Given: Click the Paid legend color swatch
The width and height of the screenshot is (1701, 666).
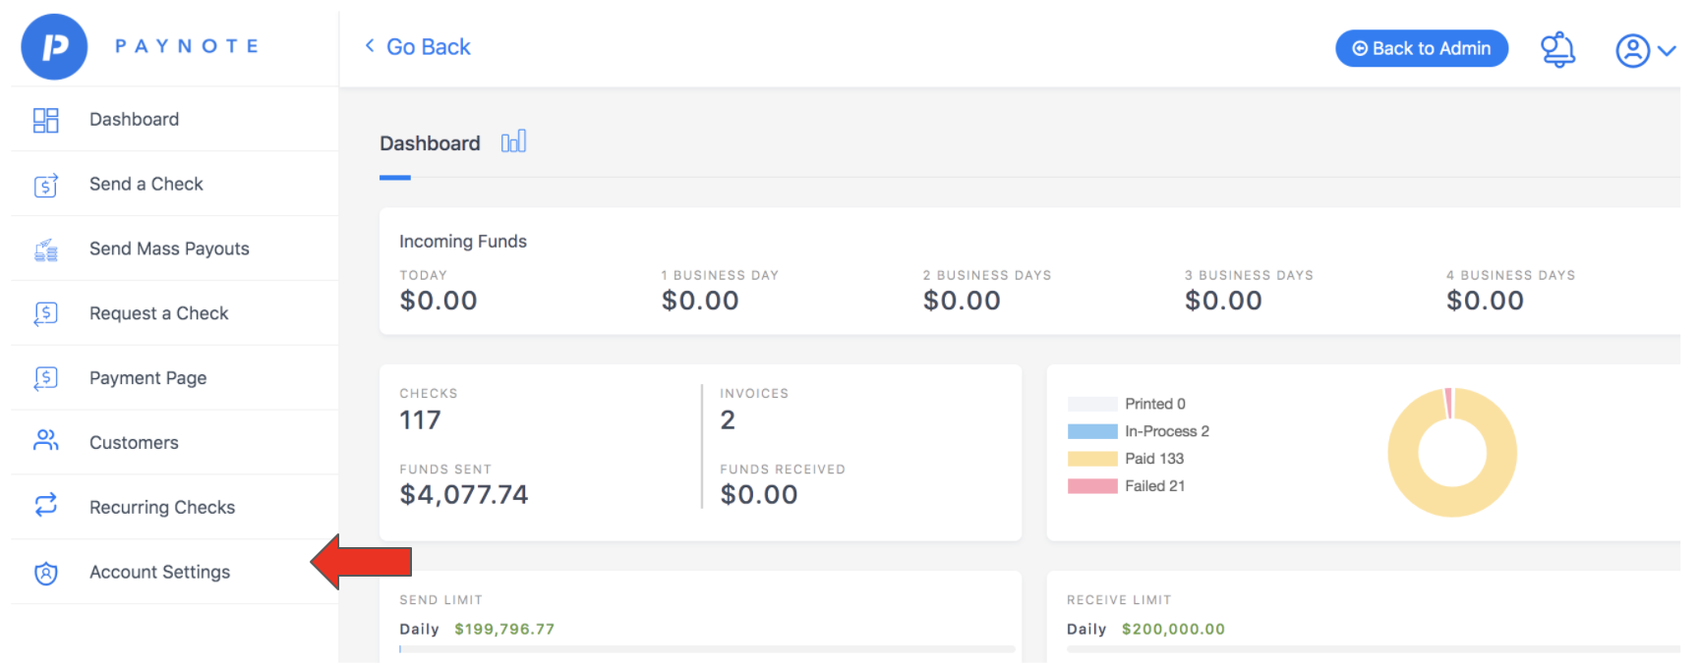Looking at the screenshot, I should (x=1091, y=459).
